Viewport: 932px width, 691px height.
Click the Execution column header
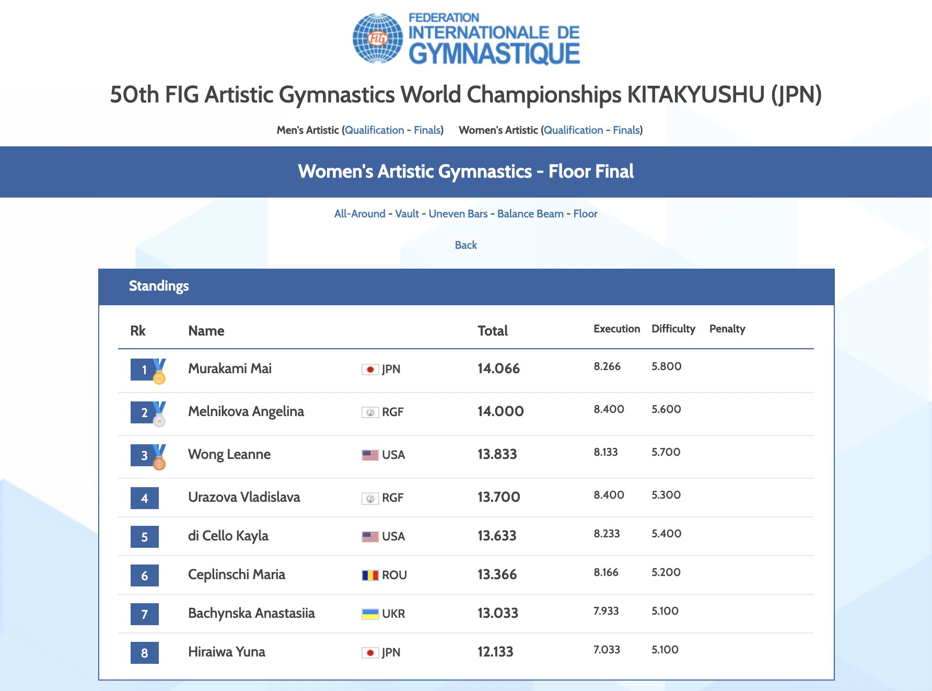tap(617, 329)
